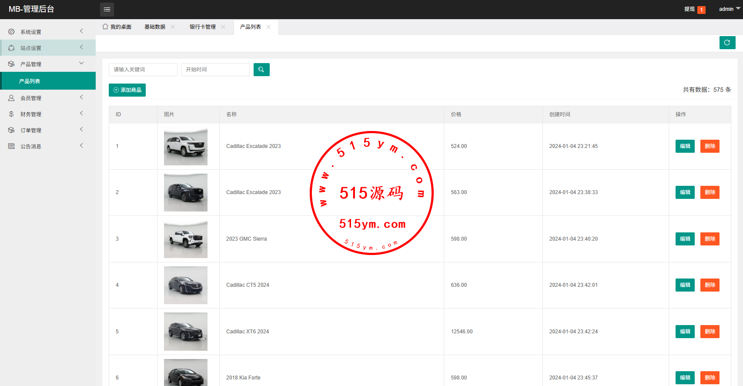The width and height of the screenshot is (743, 386).
Task: Click the keyword search input field
Action: pos(143,70)
